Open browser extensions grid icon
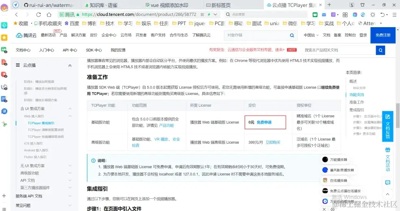Viewport: 400px width, 211px height. pyautogui.click(x=345, y=15)
